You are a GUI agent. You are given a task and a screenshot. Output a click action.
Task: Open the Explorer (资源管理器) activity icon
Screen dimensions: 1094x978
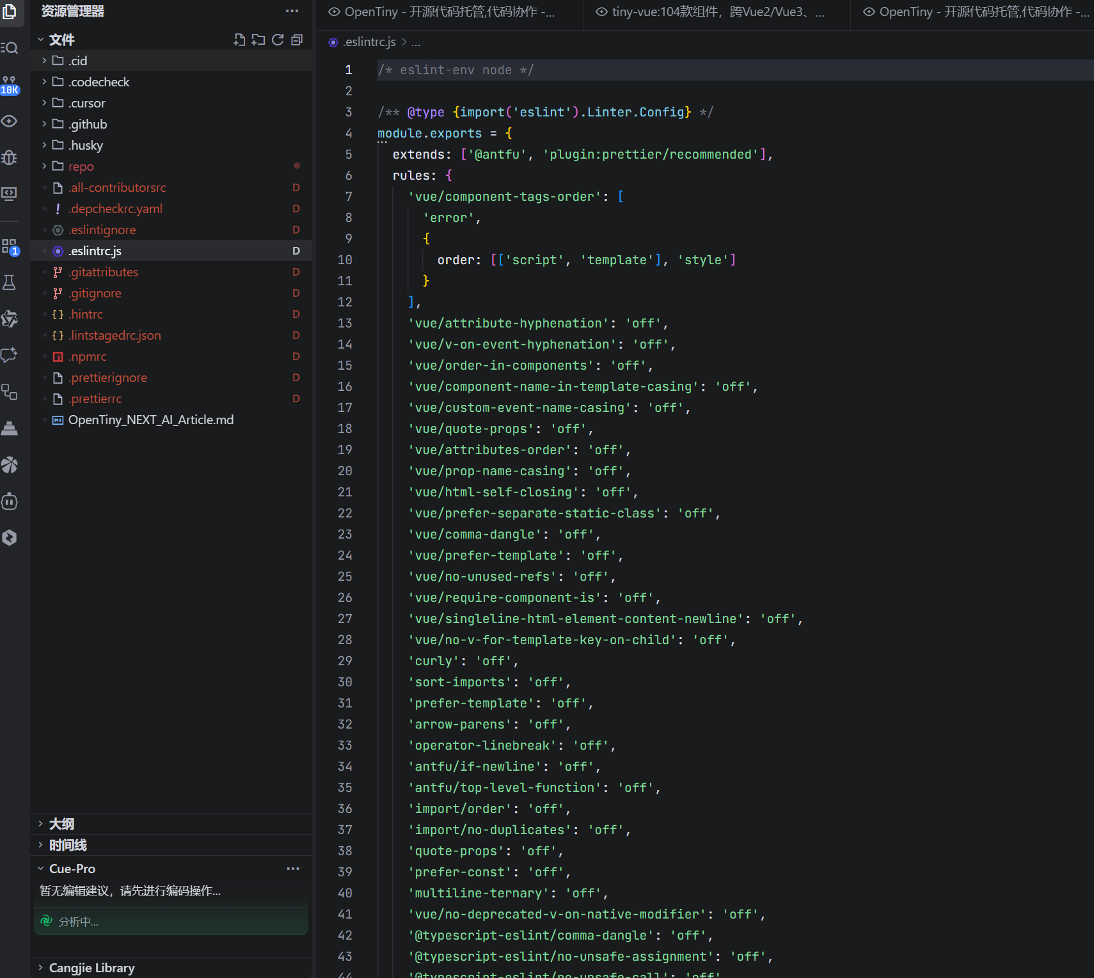pyautogui.click(x=10, y=10)
